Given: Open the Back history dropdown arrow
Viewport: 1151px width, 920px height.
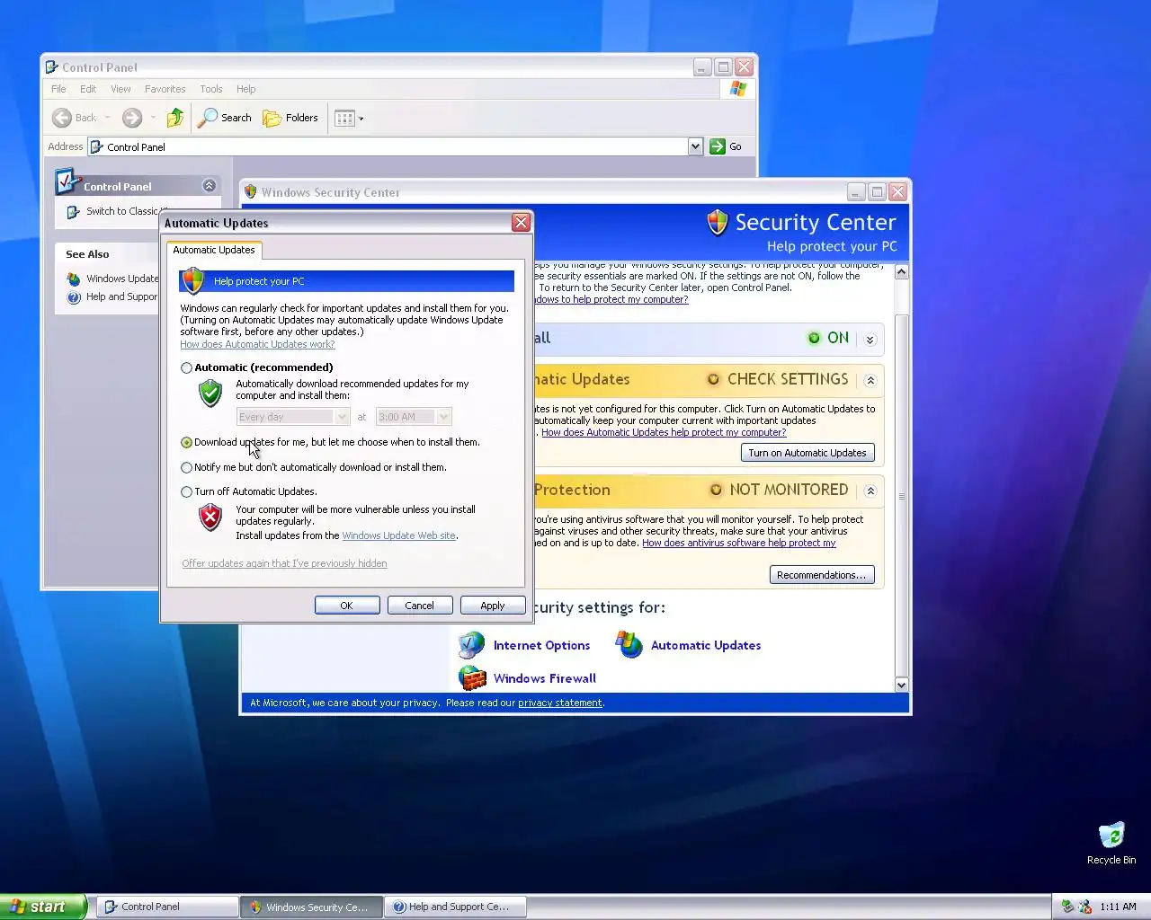Looking at the screenshot, I should pos(107,118).
